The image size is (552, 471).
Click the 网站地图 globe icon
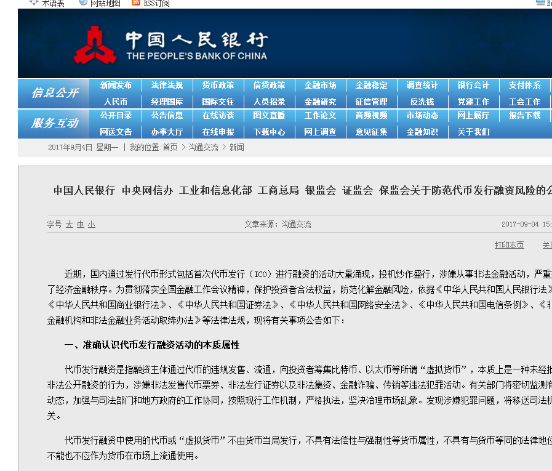(x=84, y=2)
